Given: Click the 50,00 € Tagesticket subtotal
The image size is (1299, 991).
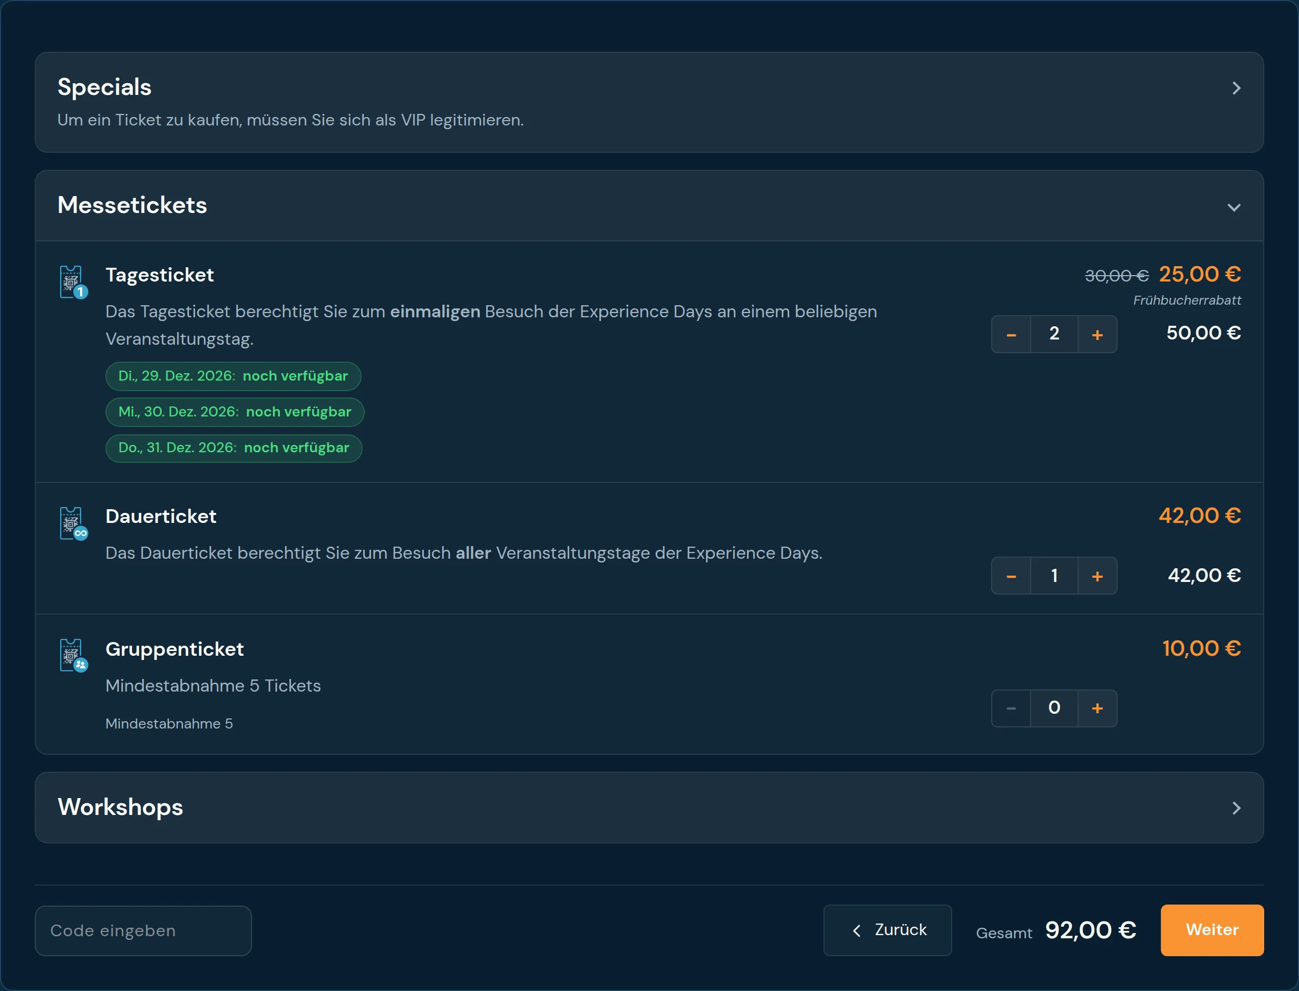Looking at the screenshot, I should point(1204,333).
